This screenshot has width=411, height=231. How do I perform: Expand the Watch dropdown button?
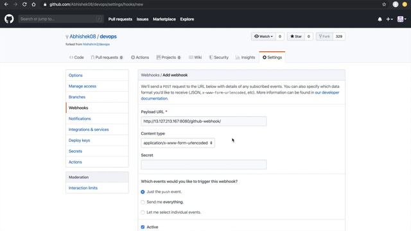click(263, 37)
